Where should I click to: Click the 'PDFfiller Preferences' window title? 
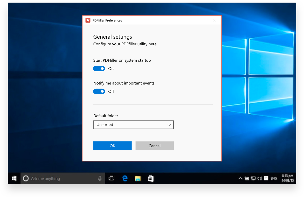click(x=107, y=20)
